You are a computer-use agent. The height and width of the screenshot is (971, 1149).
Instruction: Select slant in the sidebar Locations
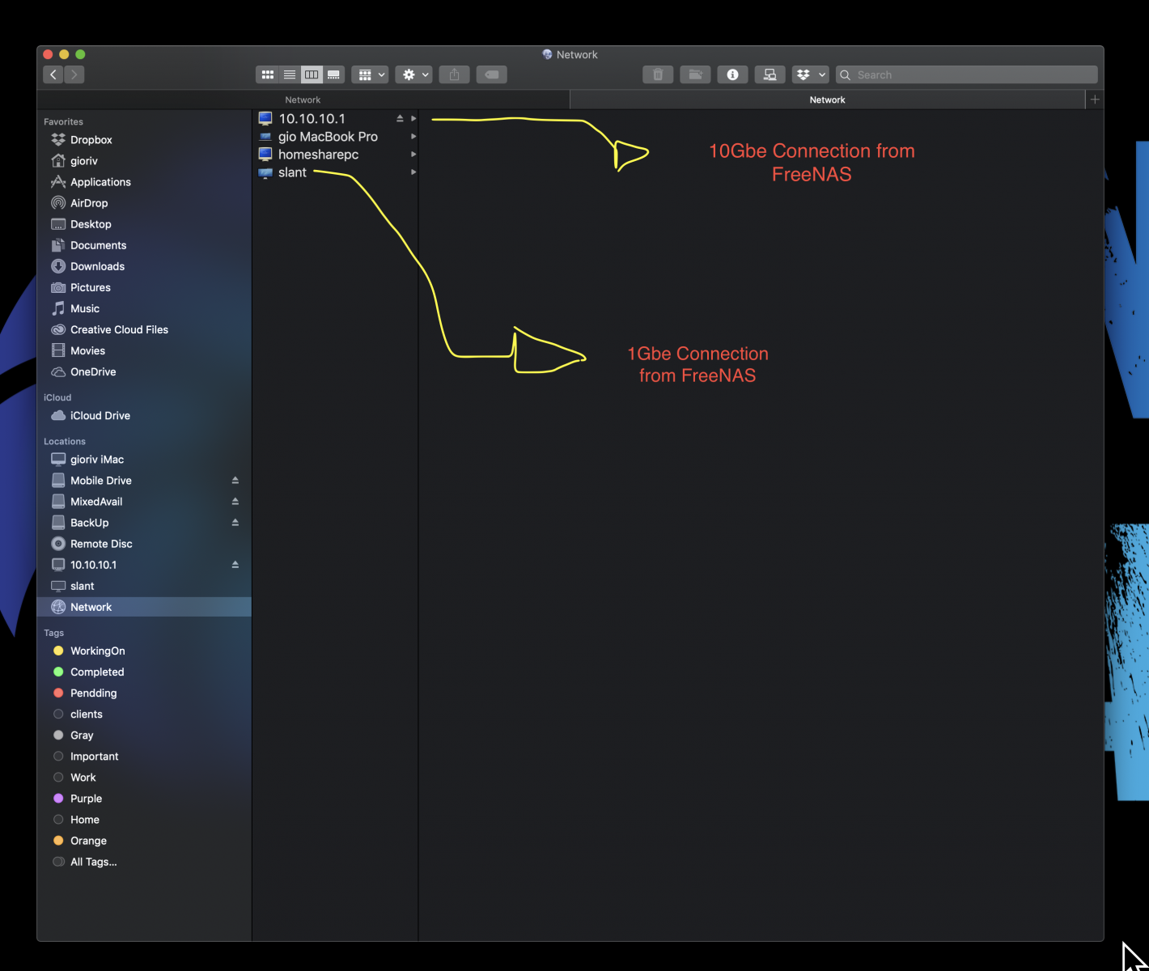click(144, 586)
